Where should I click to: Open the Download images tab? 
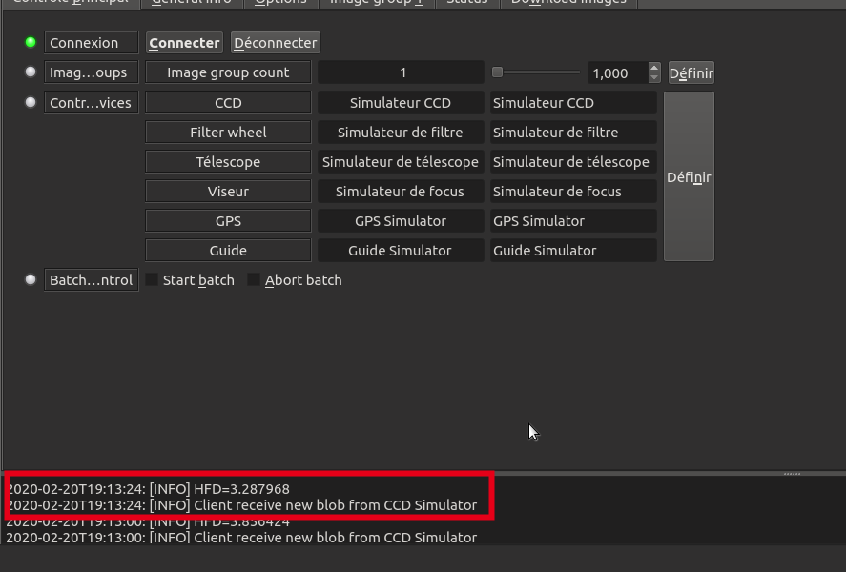pyautogui.click(x=568, y=2)
